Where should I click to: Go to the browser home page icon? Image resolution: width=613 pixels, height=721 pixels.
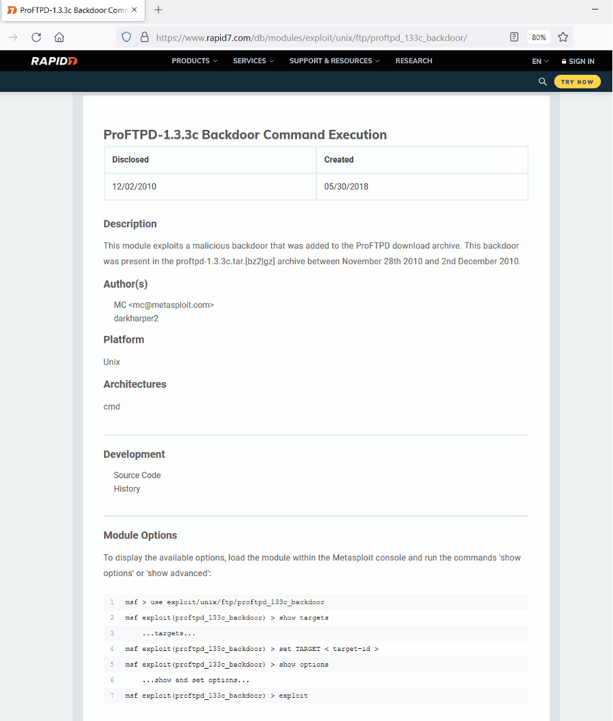click(x=59, y=37)
